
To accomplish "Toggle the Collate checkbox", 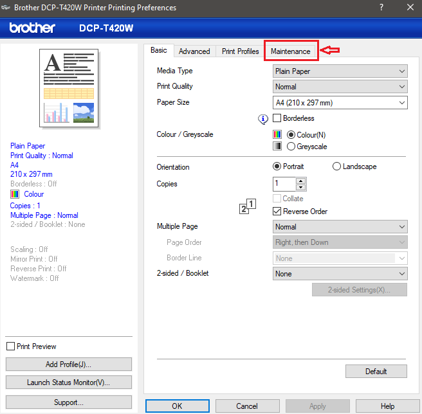I will click(x=277, y=199).
